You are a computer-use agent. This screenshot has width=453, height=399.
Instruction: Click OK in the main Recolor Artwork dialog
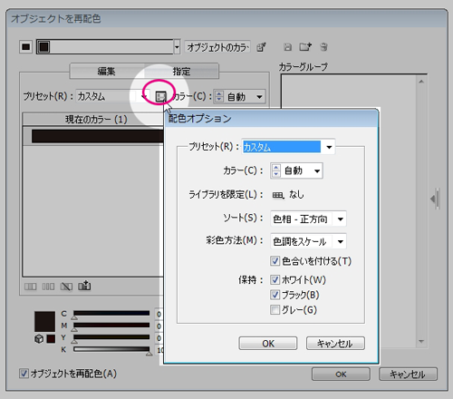pyautogui.click(x=341, y=375)
